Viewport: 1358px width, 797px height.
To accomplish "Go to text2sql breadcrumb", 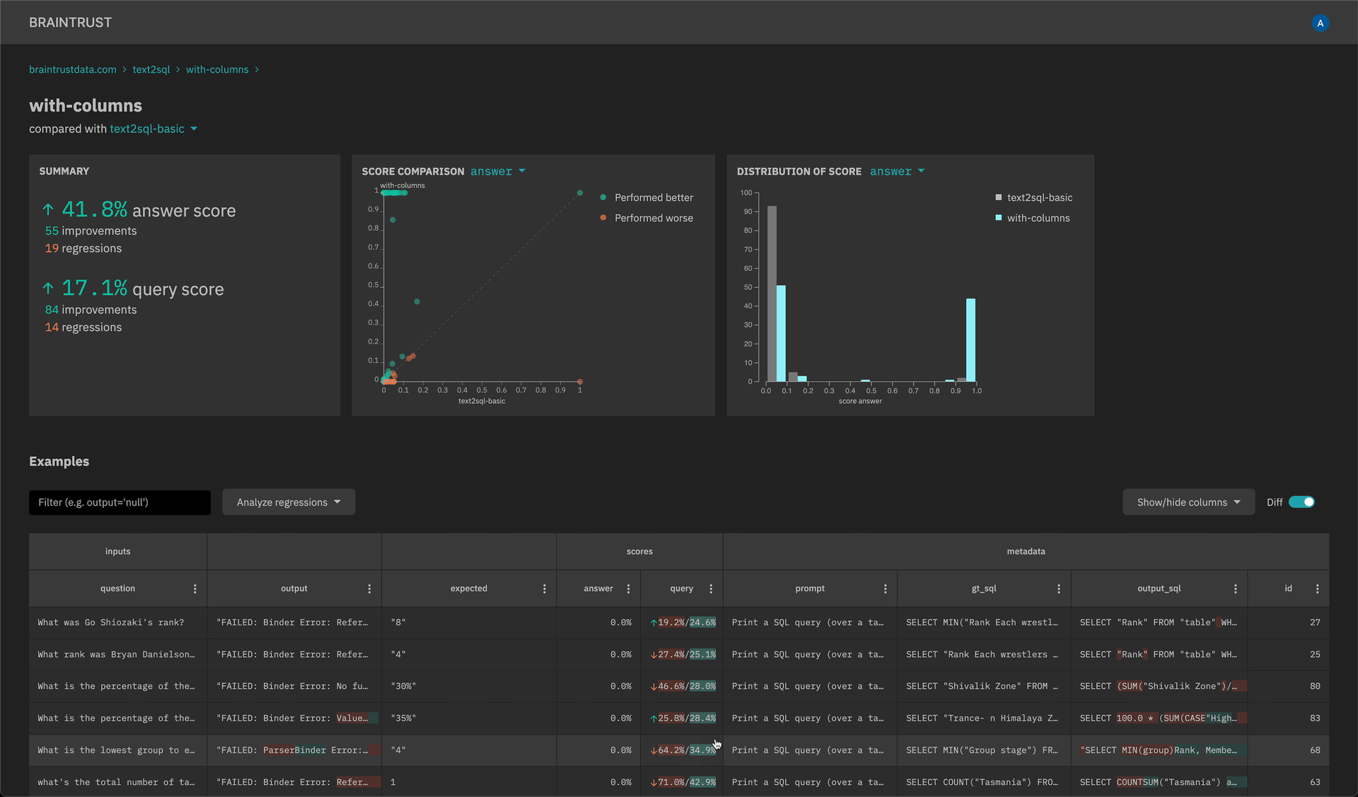I will (151, 69).
